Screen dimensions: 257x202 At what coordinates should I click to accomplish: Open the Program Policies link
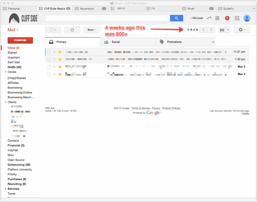(171, 108)
